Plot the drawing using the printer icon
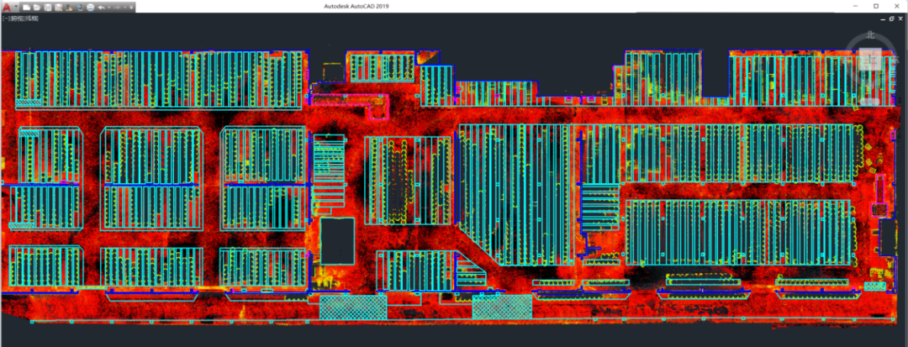The width and height of the screenshot is (908, 347). 90,8
